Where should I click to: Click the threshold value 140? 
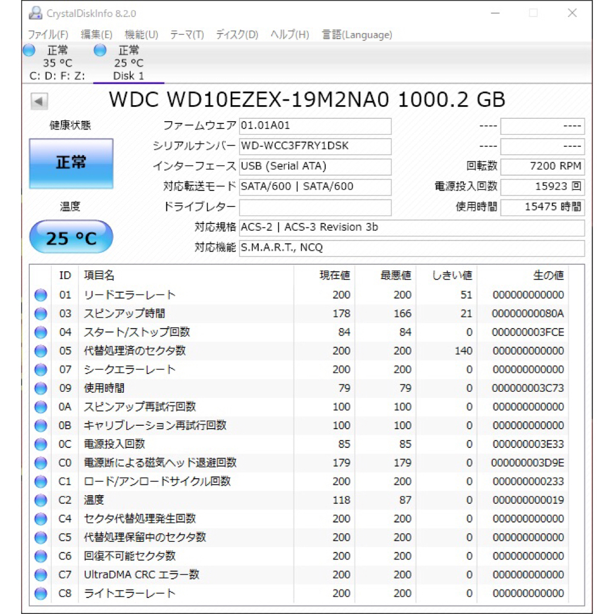(464, 351)
